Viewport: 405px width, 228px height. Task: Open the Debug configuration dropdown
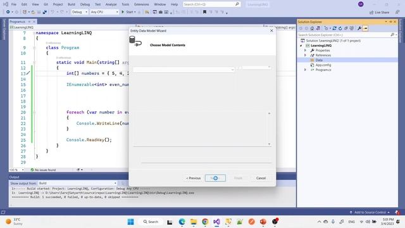[x=80, y=12]
